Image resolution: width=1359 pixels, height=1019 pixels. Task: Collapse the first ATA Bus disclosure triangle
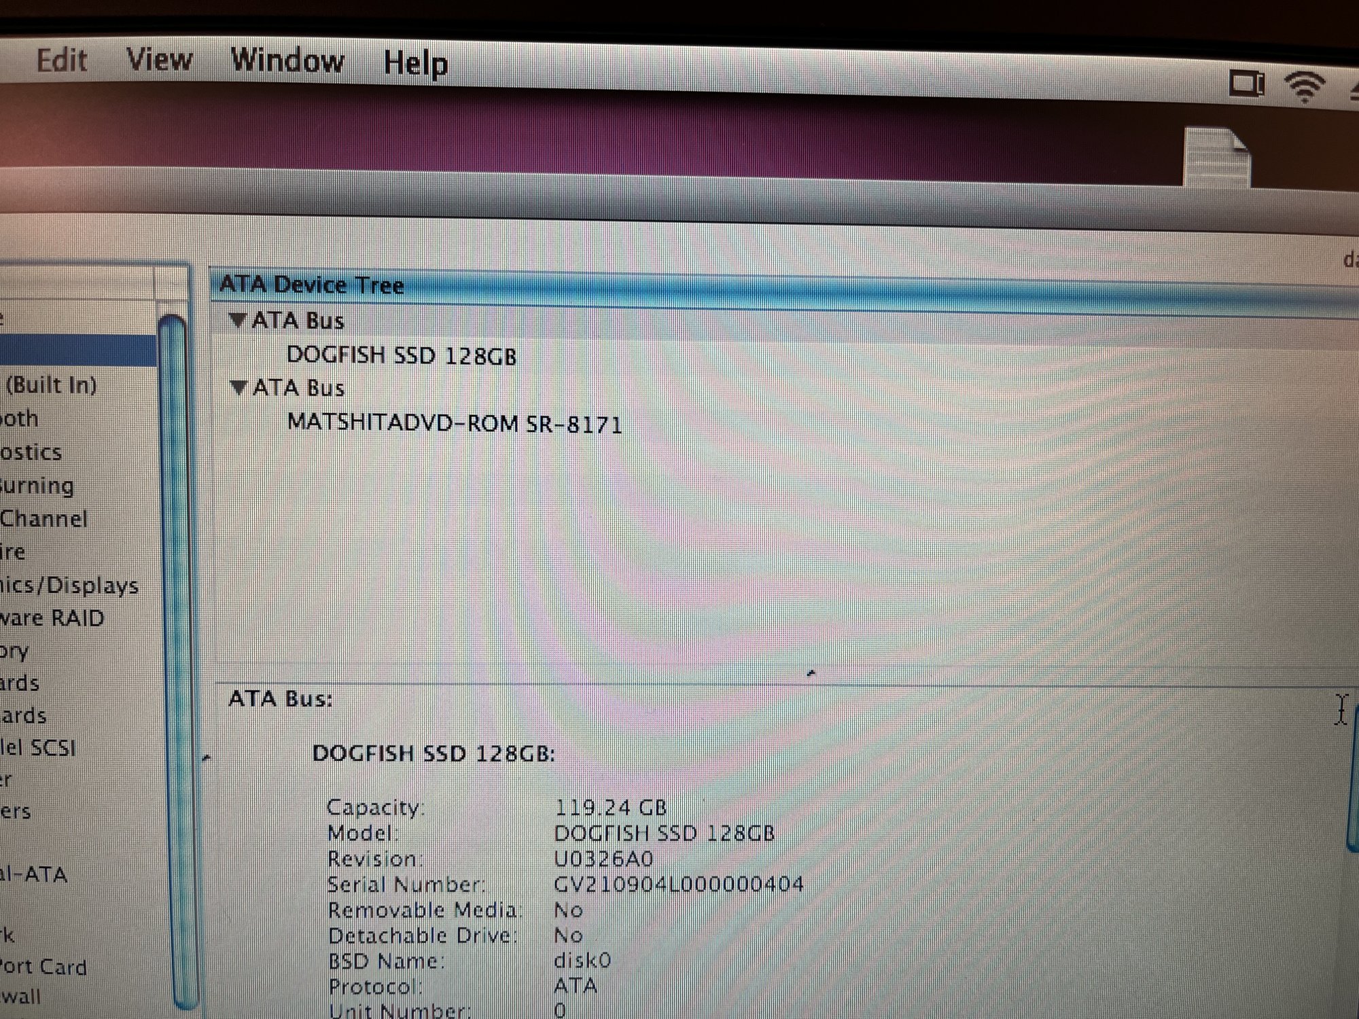tap(237, 320)
